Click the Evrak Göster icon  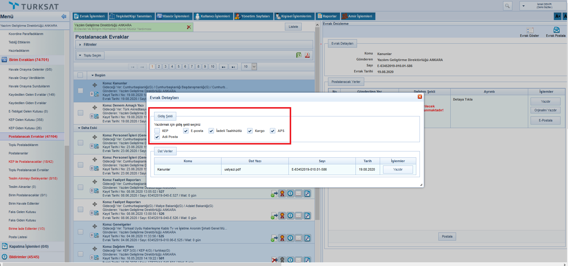pos(530,31)
